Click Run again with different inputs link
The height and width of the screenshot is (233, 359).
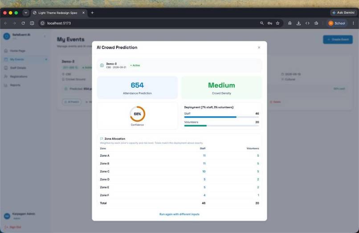tap(179, 214)
